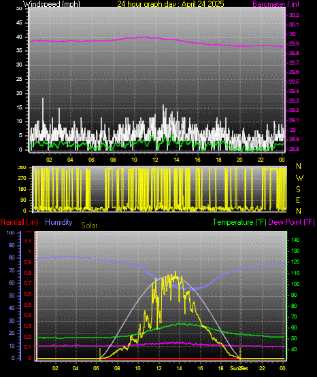Click the 24 hour graph day title
Screen dimensions: 317x377
point(171,3)
